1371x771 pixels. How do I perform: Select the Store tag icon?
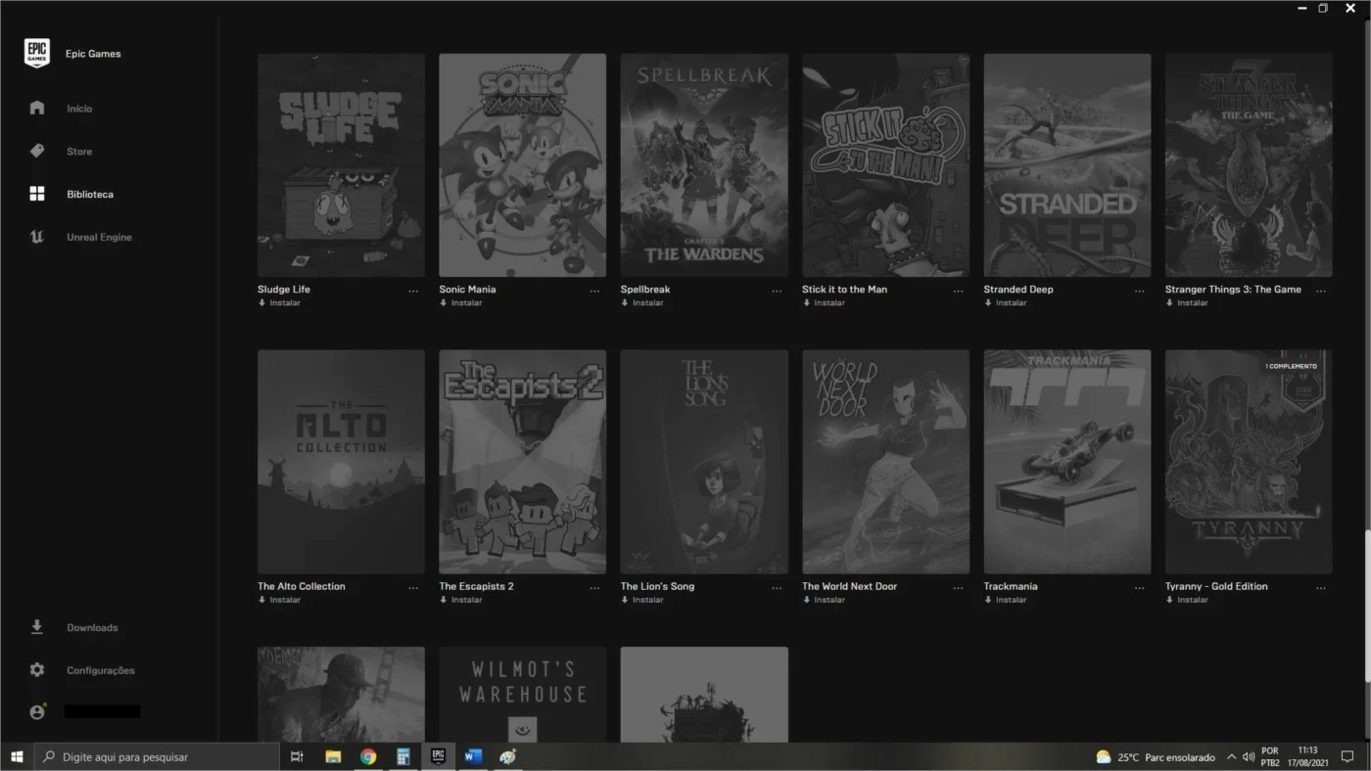pos(37,151)
